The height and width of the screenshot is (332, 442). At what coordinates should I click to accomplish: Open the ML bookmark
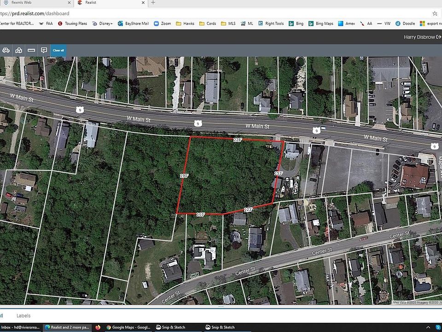point(247,24)
